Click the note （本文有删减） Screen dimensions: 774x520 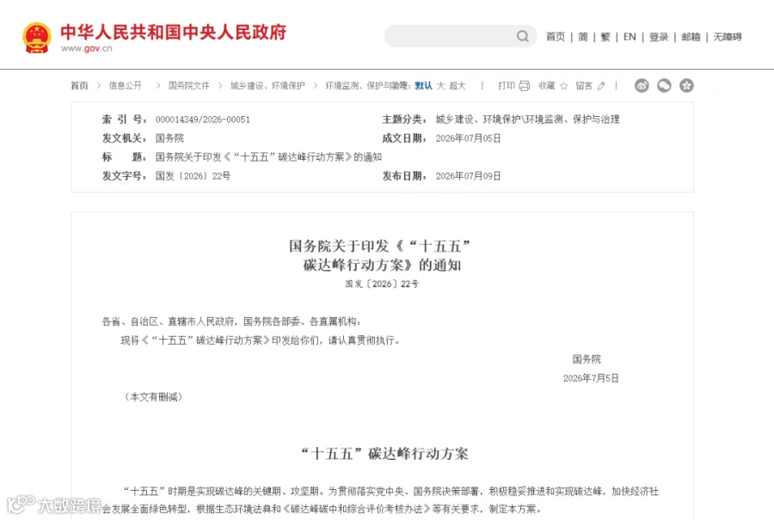pyautogui.click(x=154, y=396)
